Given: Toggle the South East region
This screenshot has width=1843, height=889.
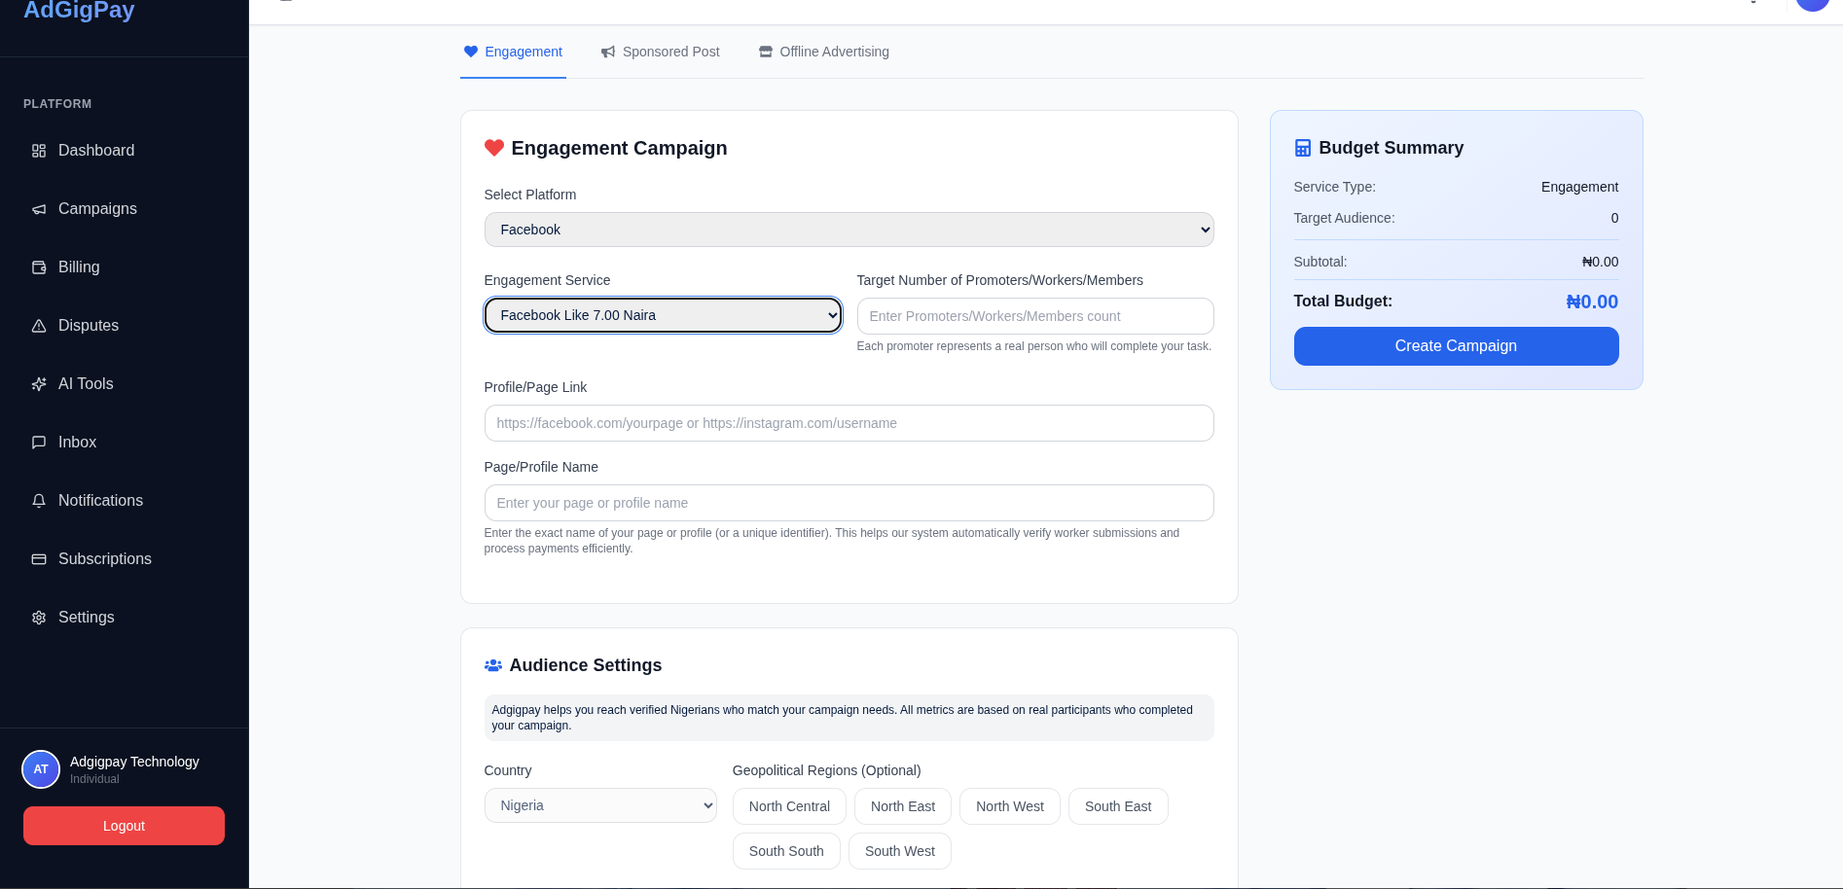Looking at the screenshot, I should (1118, 806).
